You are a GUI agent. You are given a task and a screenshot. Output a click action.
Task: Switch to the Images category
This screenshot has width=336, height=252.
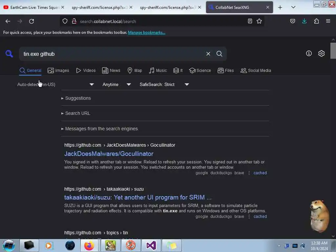point(58,71)
